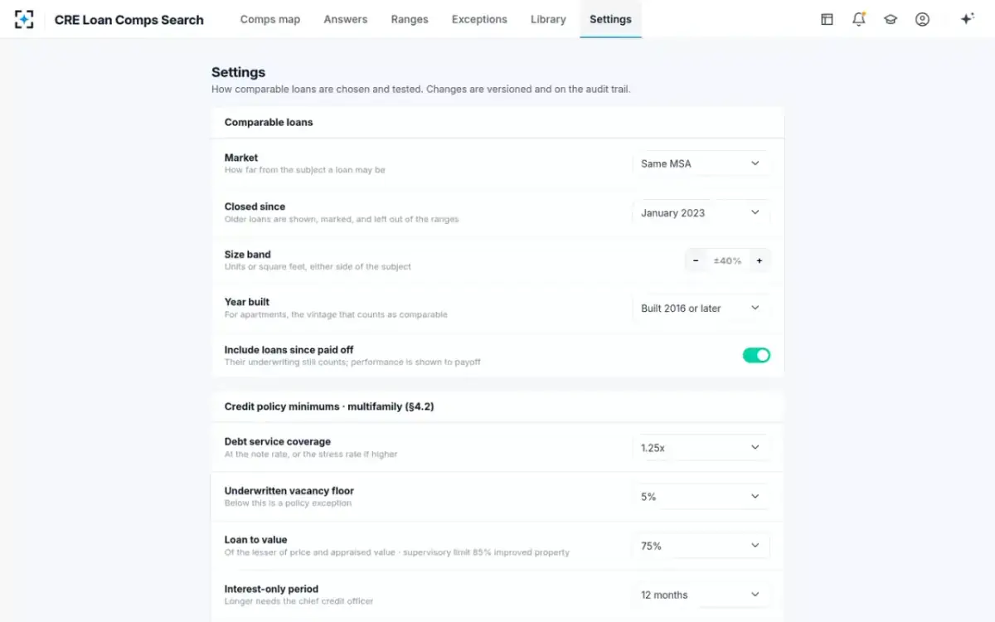995x622 pixels.
Task: Open the user account profile icon
Action: coord(922,19)
